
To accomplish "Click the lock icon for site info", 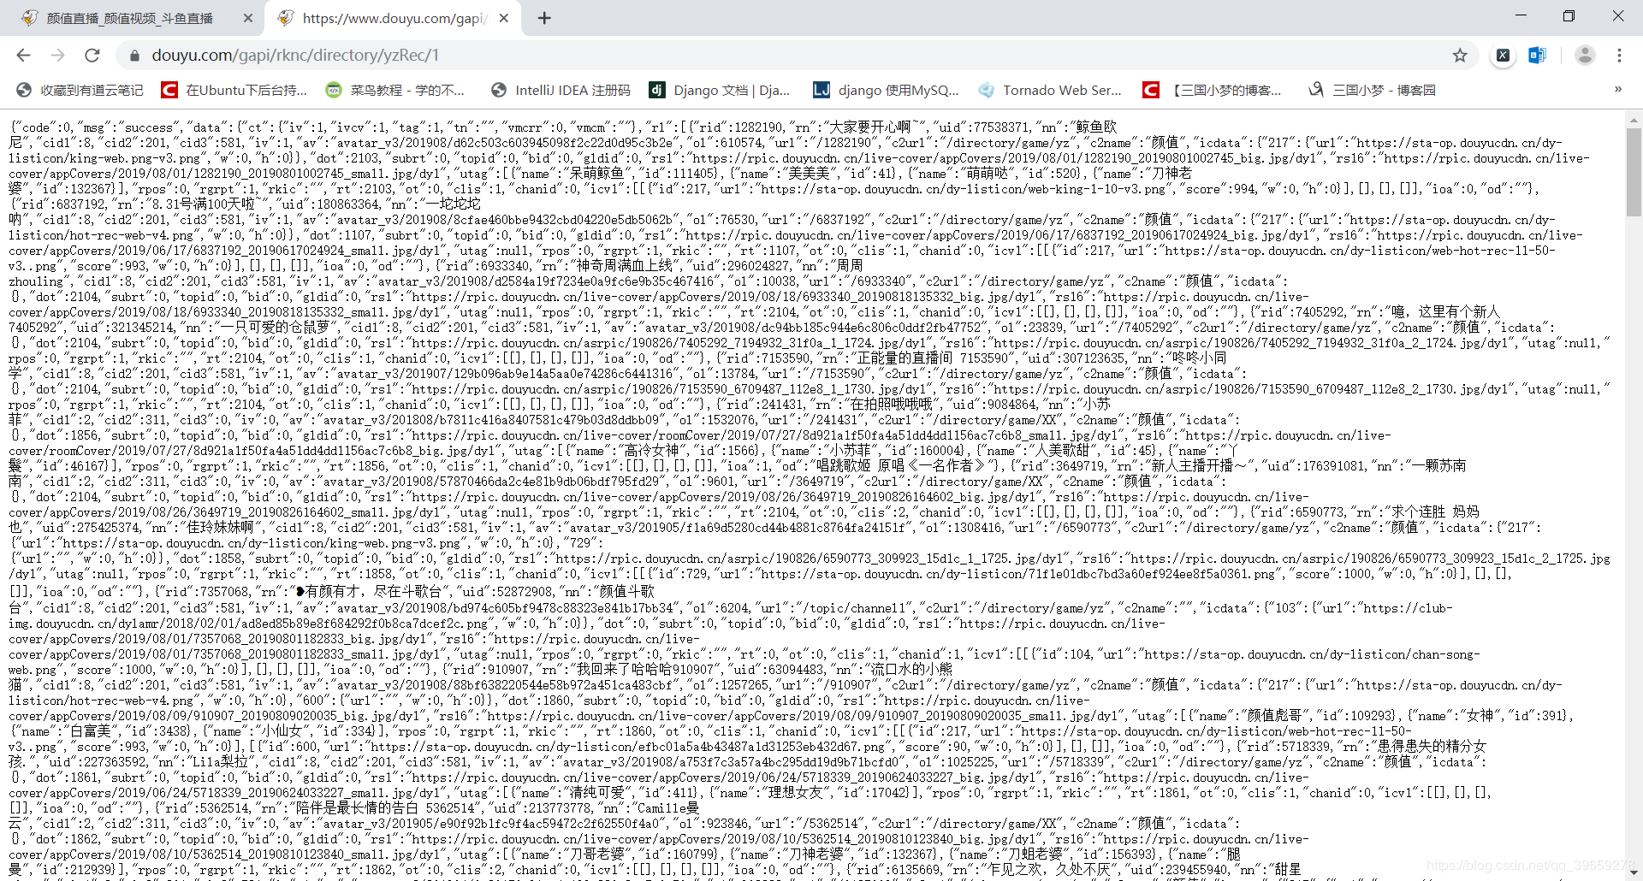I will [x=133, y=56].
